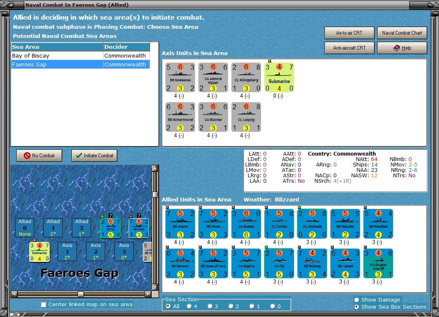Image resolution: width=439 pixels, height=317 pixels.
Task: Click the map scroll-down arrow
Action: tap(155, 287)
